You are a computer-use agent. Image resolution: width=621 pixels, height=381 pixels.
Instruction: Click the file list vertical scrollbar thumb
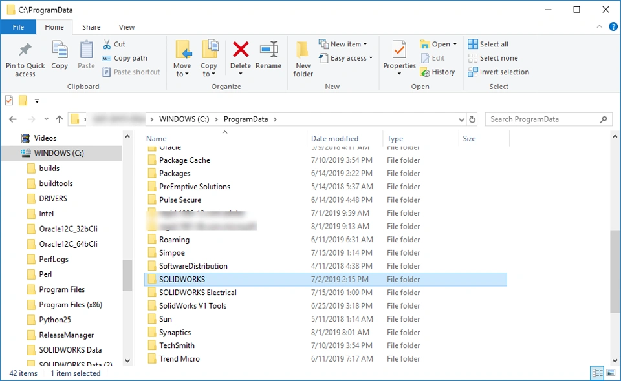coord(615,271)
